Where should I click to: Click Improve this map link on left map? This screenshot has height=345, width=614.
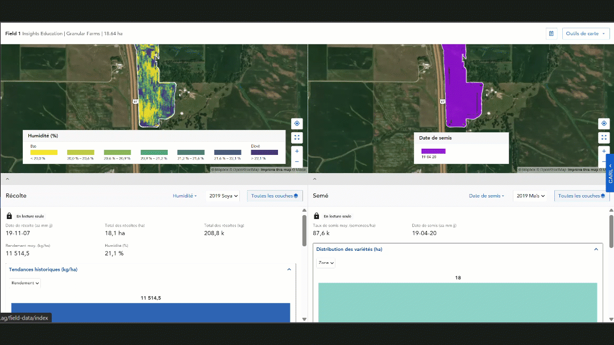tap(276, 170)
